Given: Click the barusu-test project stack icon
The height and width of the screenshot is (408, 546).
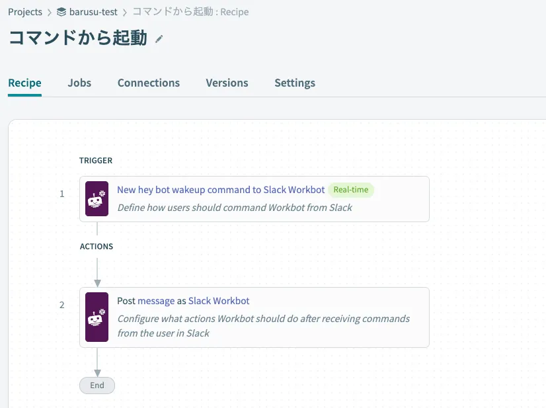Looking at the screenshot, I should pyautogui.click(x=61, y=12).
